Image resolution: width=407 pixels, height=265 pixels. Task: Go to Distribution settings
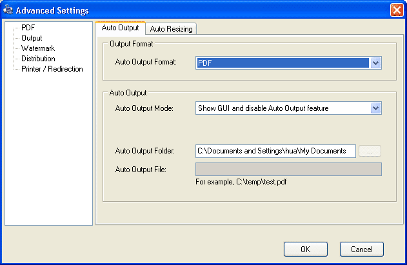tap(38, 59)
